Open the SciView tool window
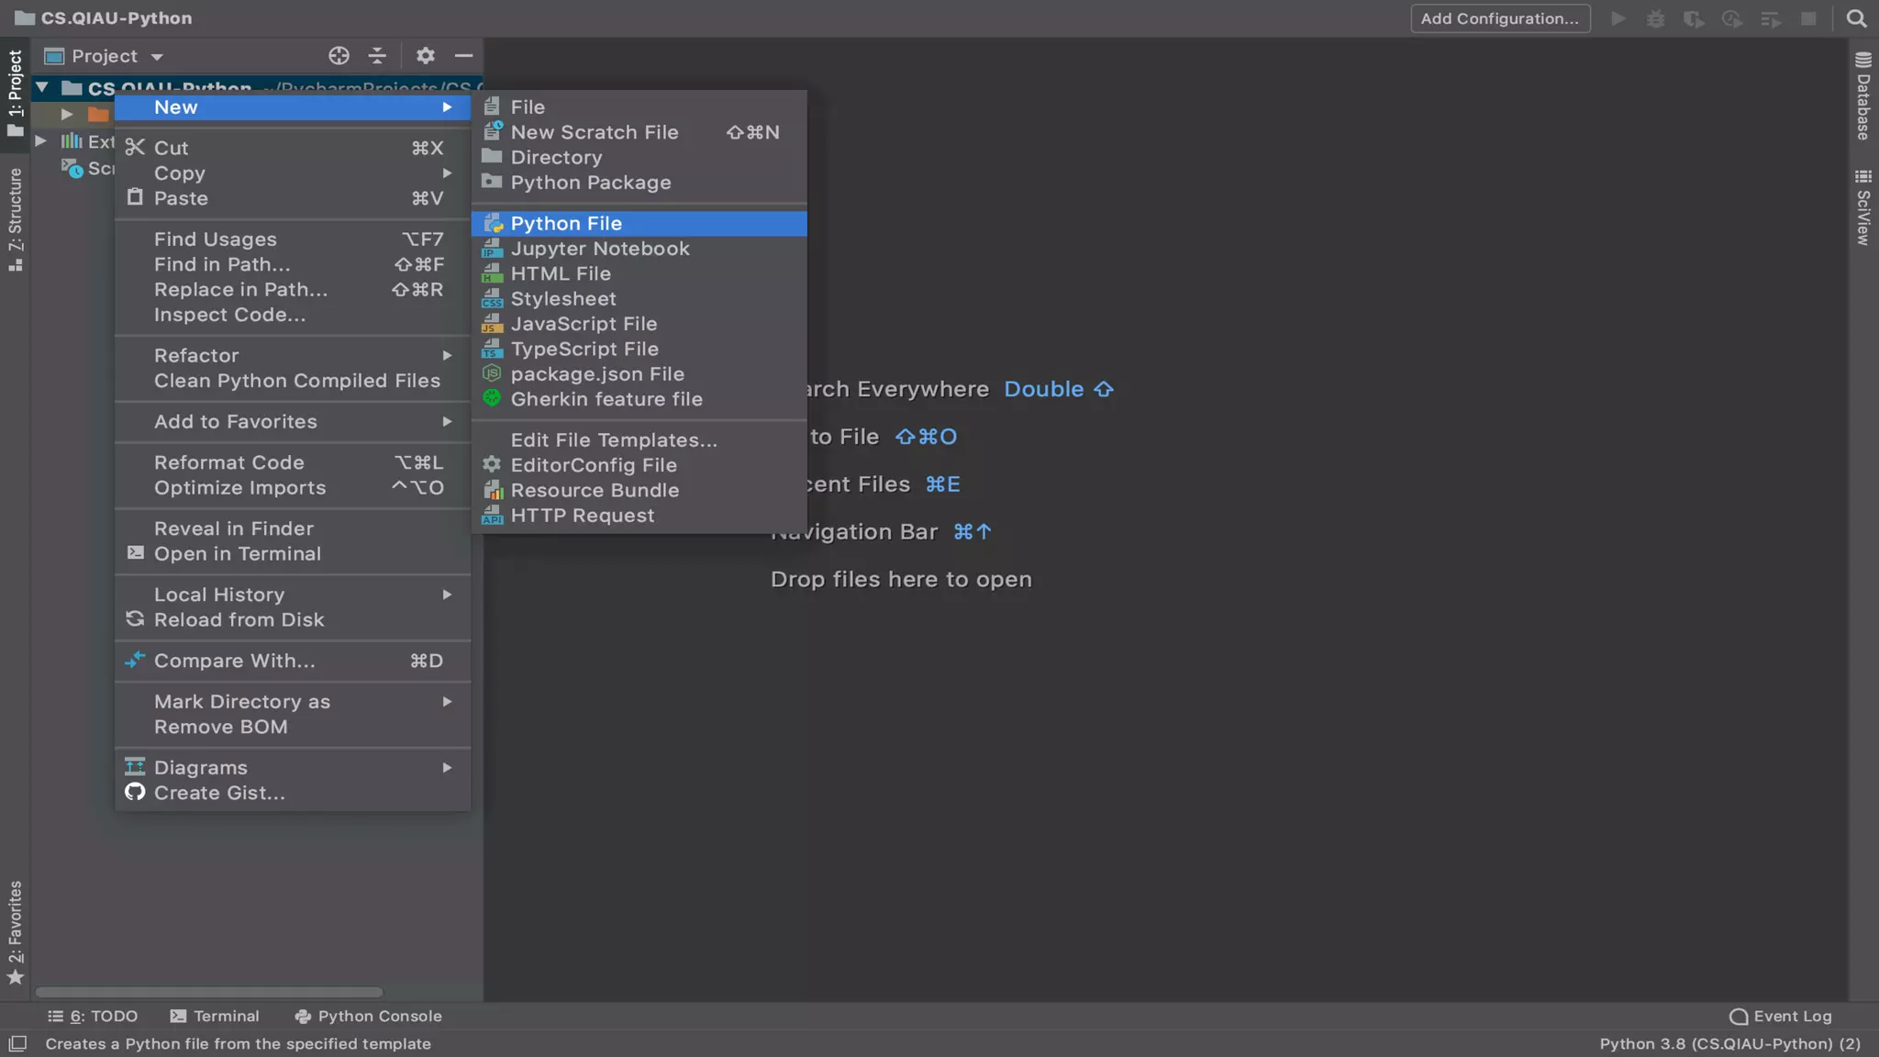This screenshot has width=1879, height=1057. (1862, 207)
